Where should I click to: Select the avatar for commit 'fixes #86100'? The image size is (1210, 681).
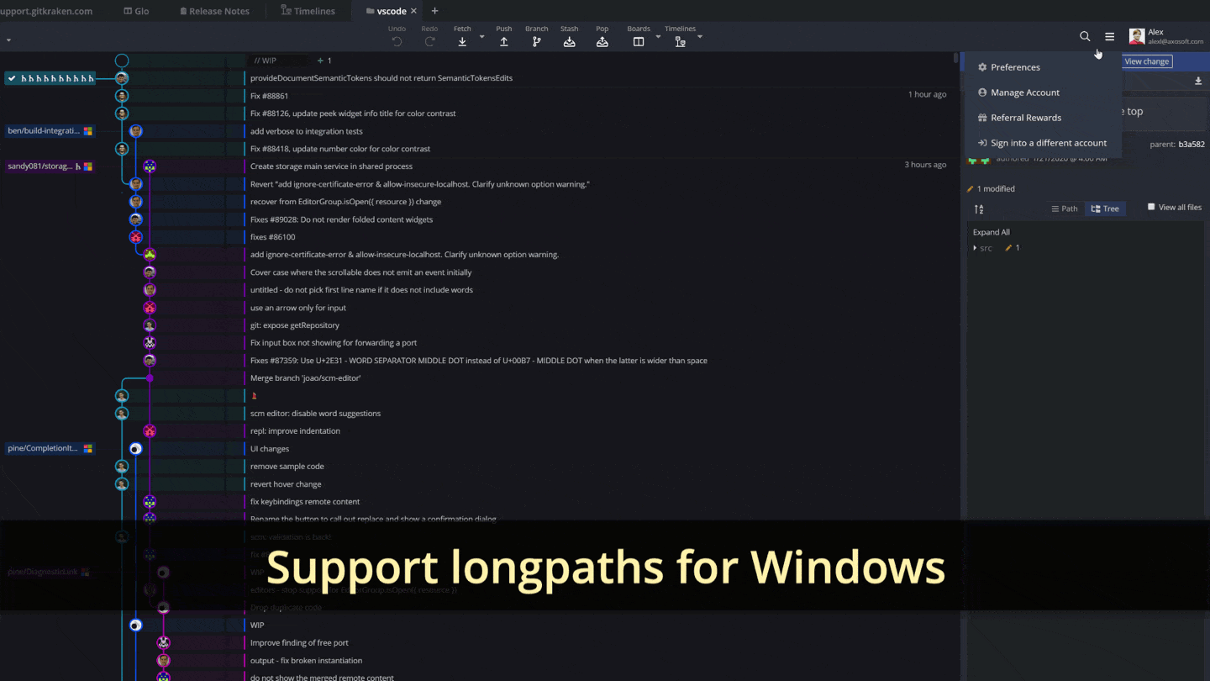pyautogui.click(x=136, y=237)
